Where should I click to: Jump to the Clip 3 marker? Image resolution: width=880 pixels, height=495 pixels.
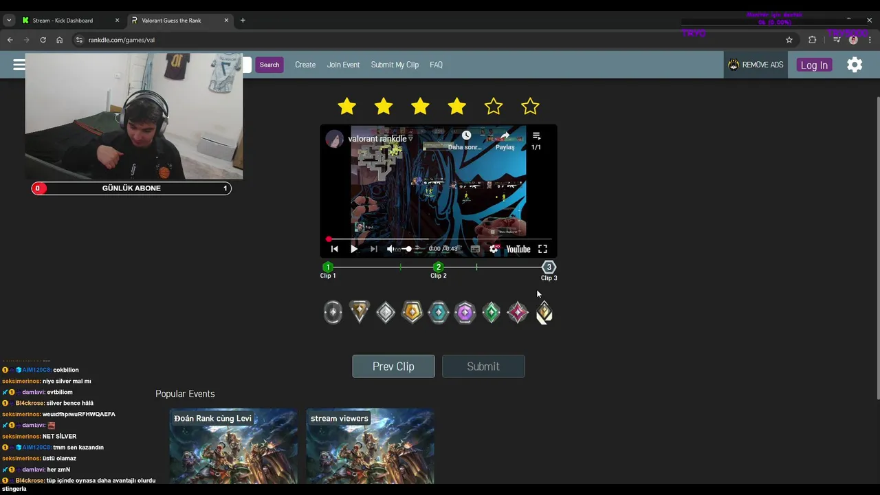tap(549, 267)
